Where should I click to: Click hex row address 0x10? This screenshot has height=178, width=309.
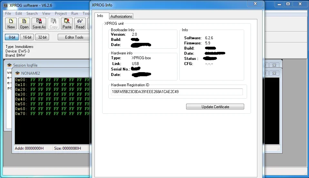(21, 85)
